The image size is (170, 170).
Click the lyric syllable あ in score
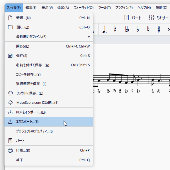108,91
